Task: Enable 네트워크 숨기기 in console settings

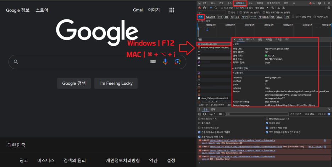Action: pos(199,119)
